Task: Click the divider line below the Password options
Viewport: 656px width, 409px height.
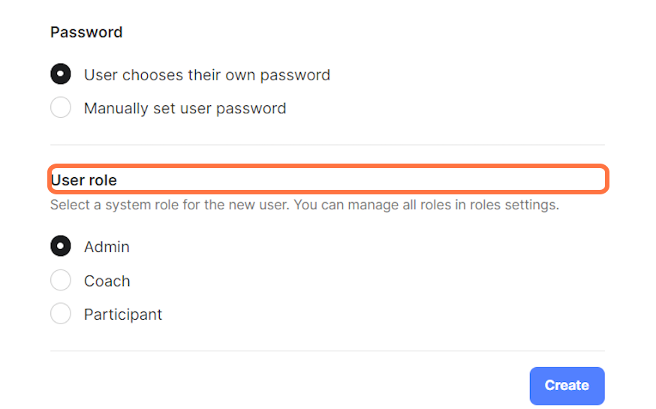Action: (327, 144)
